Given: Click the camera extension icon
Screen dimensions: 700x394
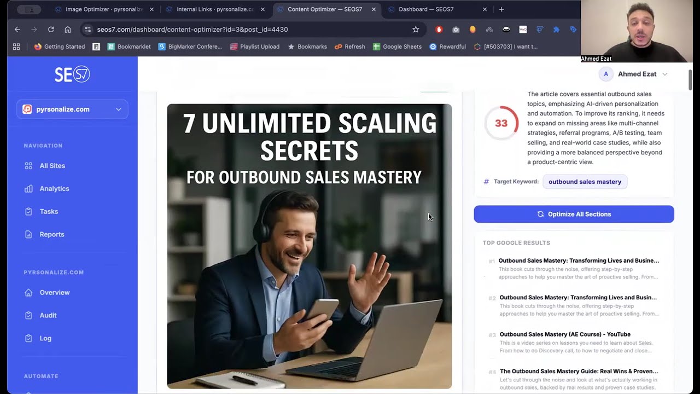Looking at the screenshot, I should coord(456,30).
